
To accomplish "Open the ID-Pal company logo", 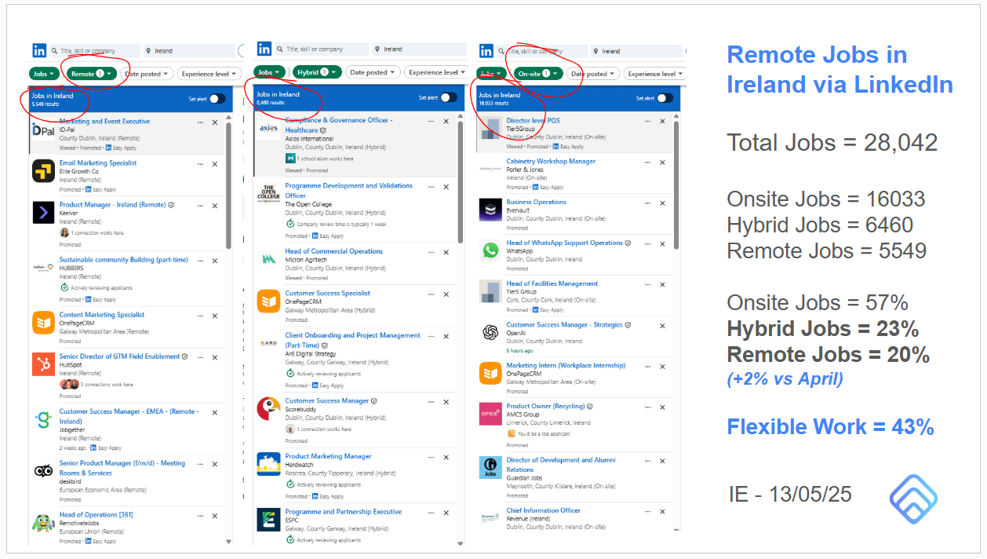I will [x=43, y=130].
